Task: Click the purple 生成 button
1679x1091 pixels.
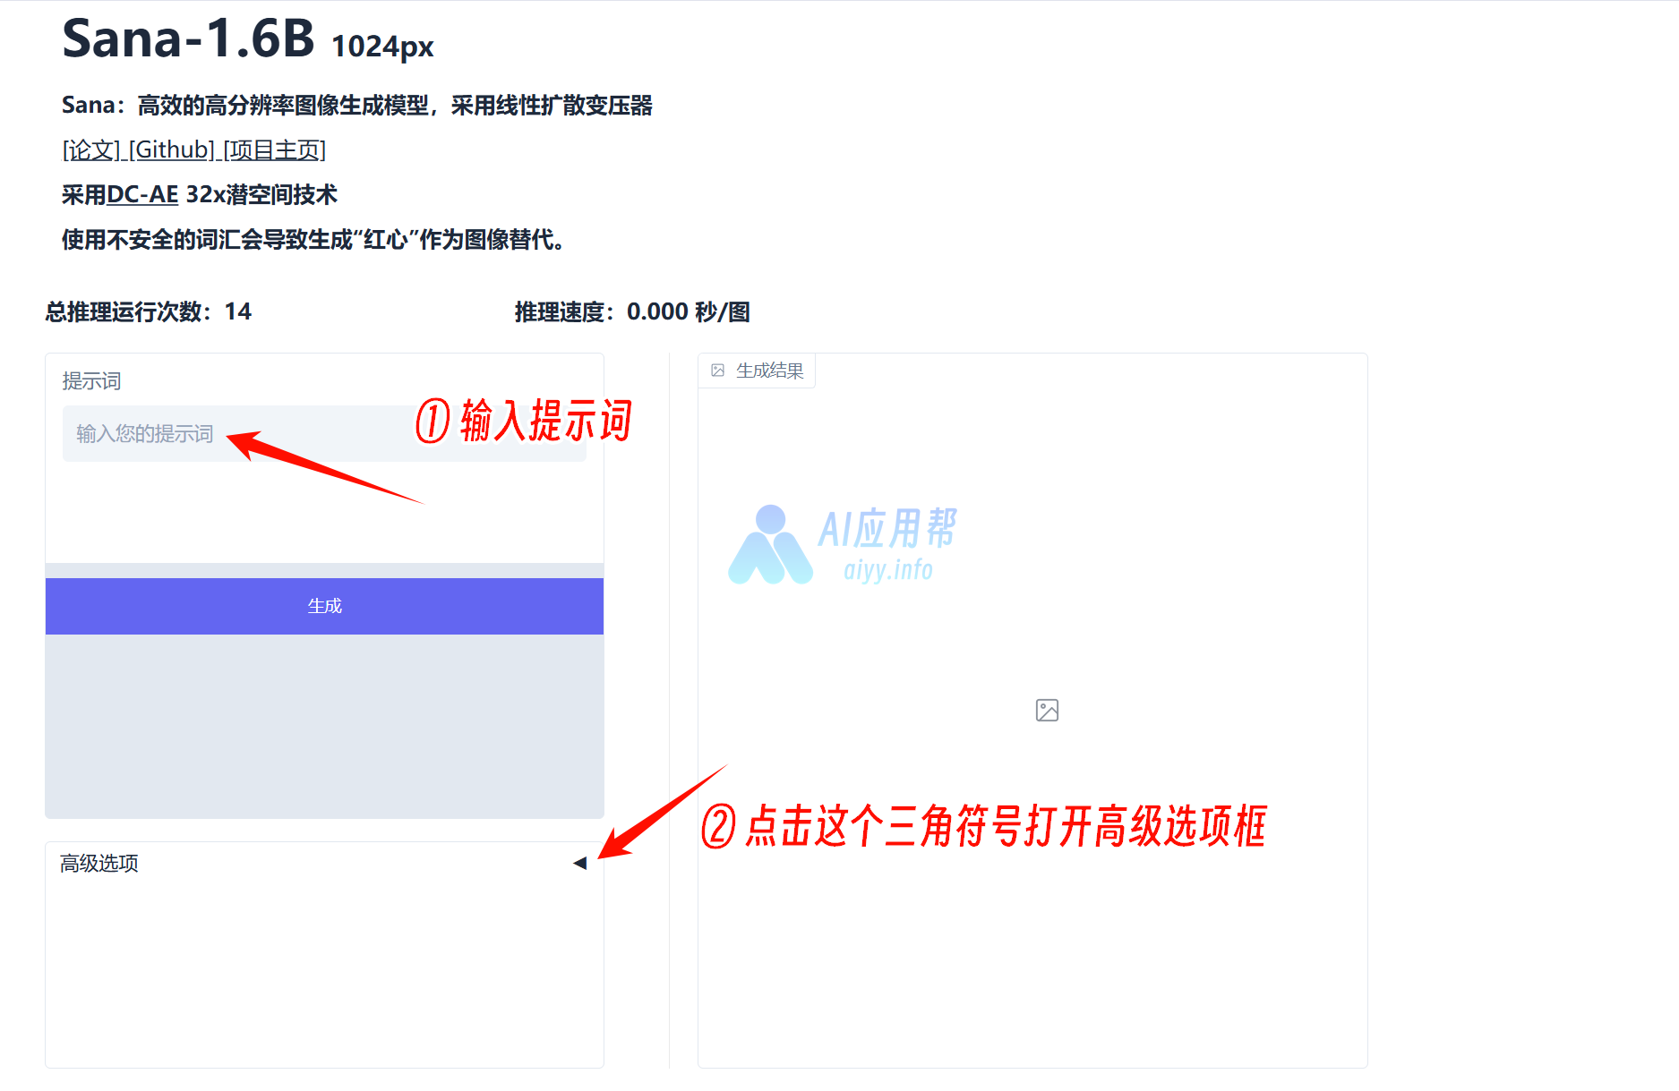Action: pos(324,606)
